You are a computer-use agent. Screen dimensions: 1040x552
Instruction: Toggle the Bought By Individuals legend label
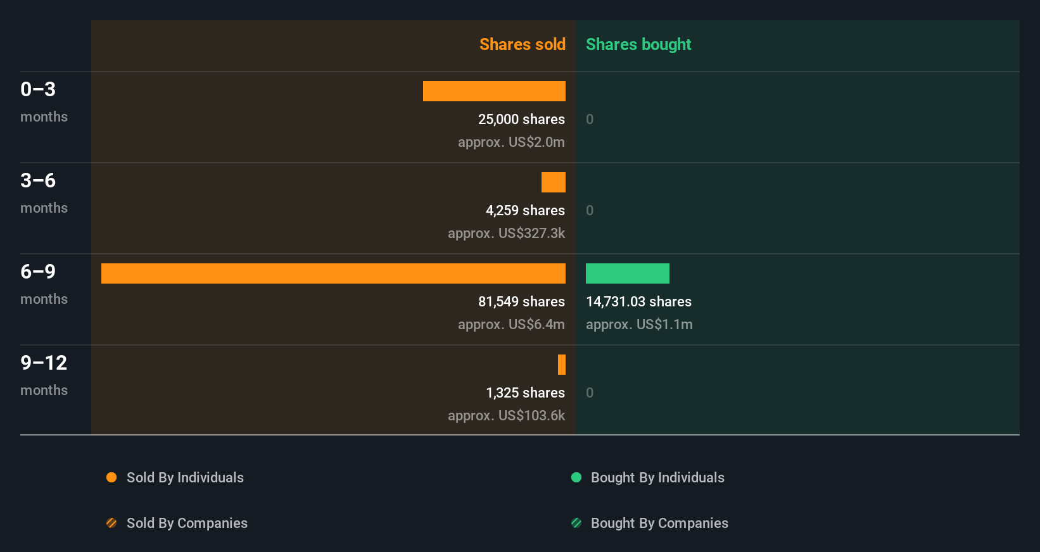pos(657,478)
